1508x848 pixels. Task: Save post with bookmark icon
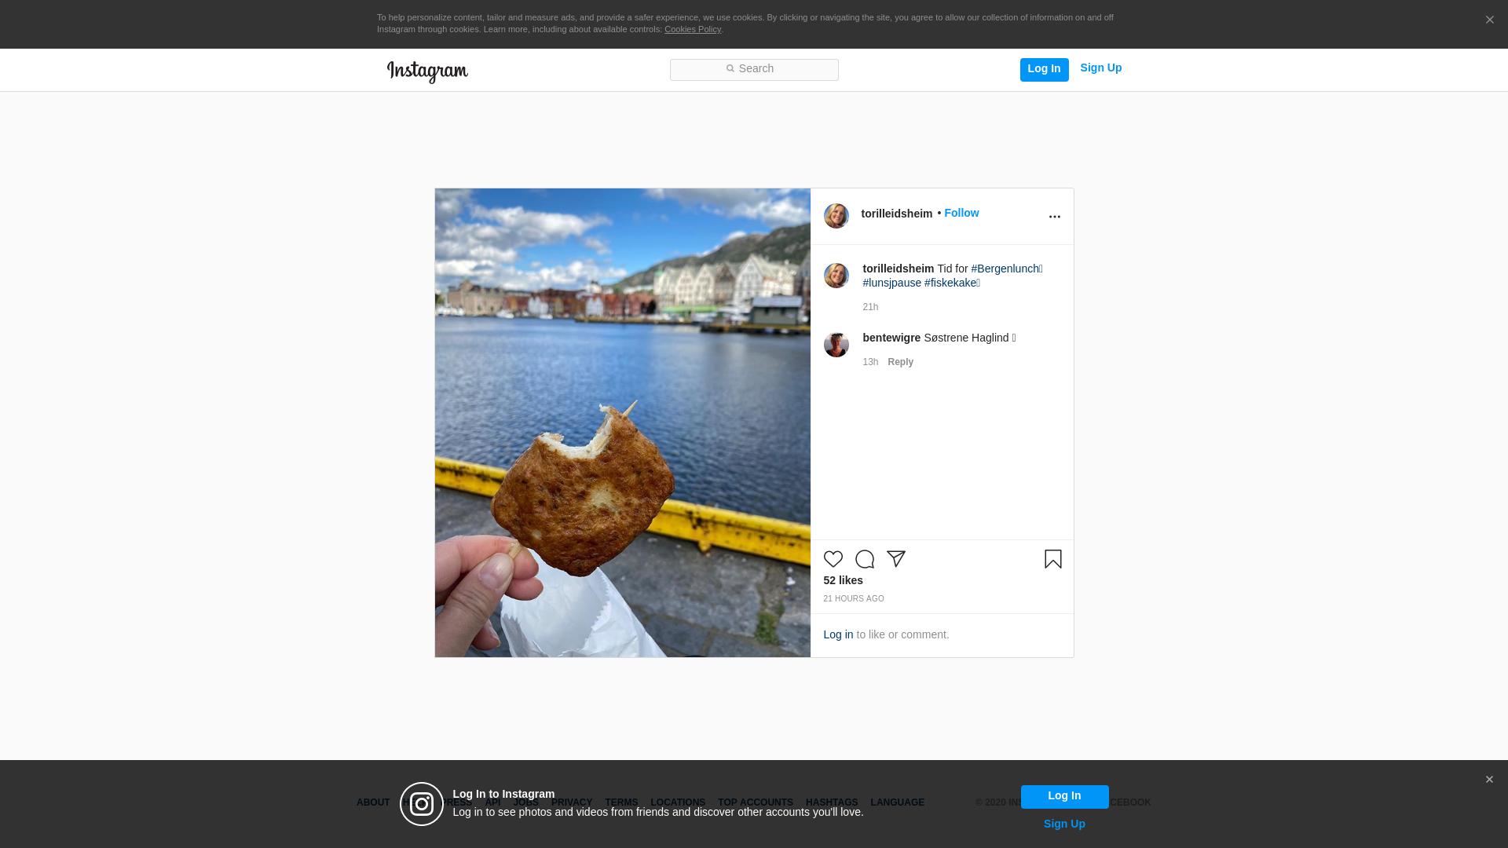tap(1052, 559)
